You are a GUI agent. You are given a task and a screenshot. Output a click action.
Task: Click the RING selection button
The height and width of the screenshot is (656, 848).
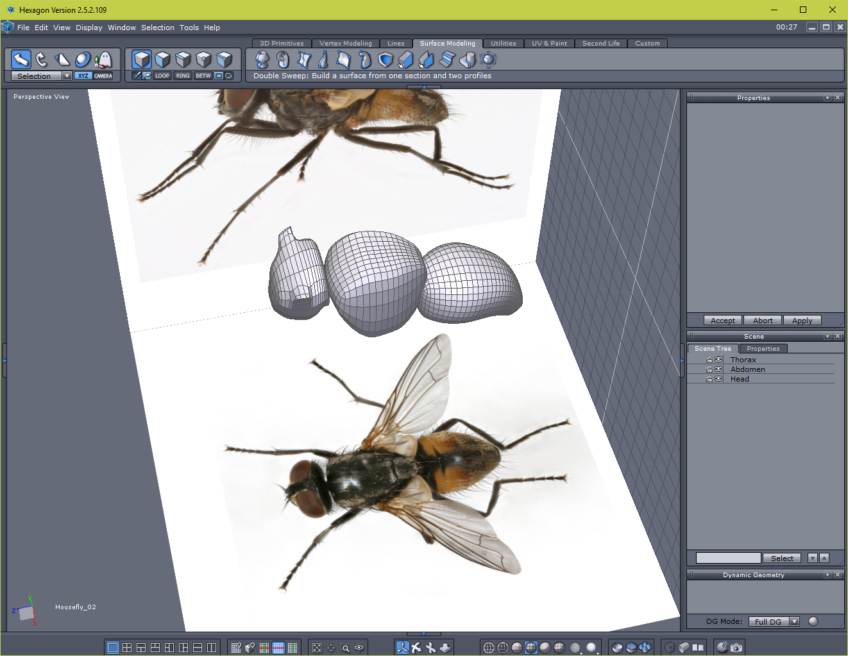coord(183,76)
